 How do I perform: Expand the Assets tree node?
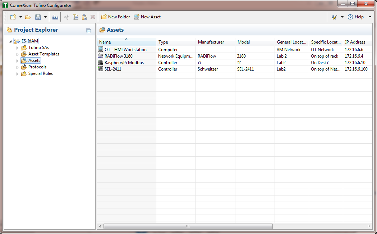click(17, 61)
